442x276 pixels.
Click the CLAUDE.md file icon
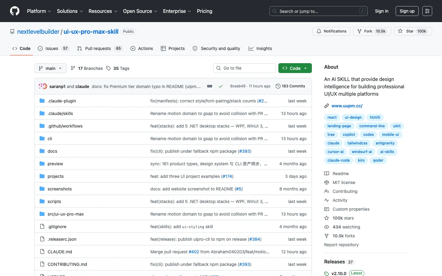tap(42, 252)
